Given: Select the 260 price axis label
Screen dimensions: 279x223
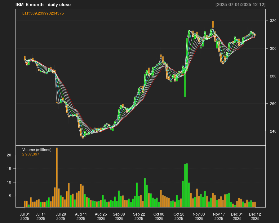Looking at the screenshot, I should [x=273, y=104].
